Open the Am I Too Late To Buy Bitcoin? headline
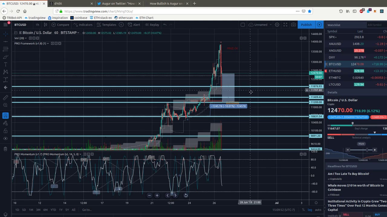This screenshot has height=217, width=387. click(348, 174)
